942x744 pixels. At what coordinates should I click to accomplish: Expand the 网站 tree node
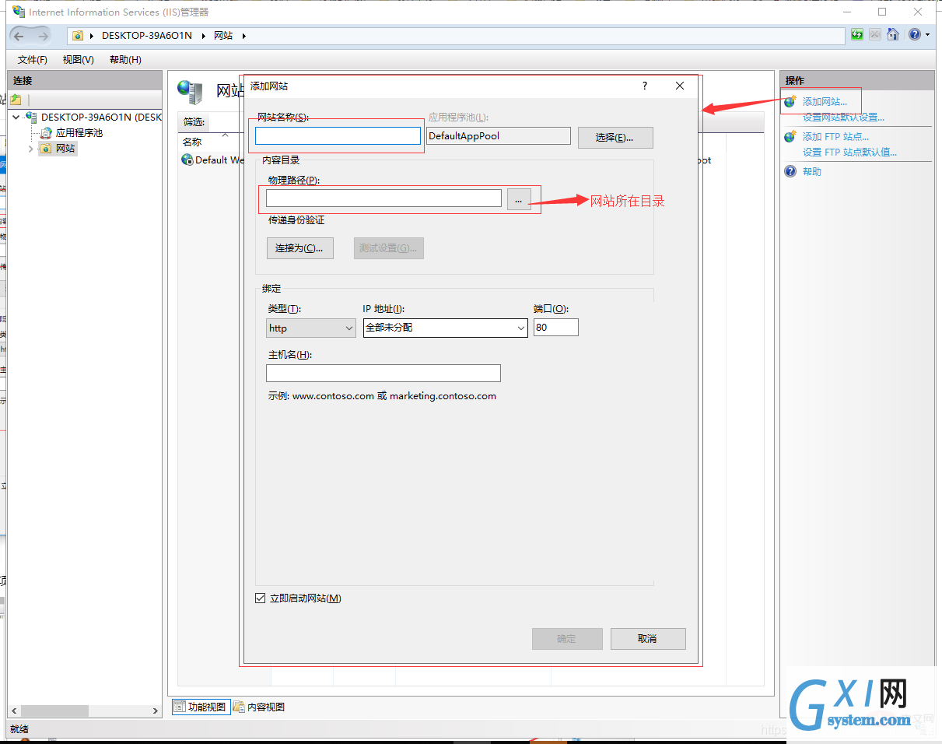31,148
